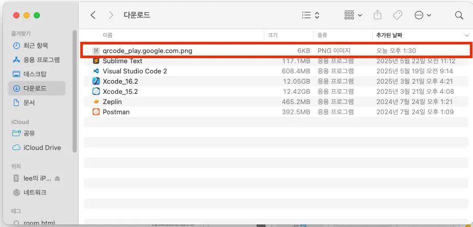Open 네트워크 in sidebar
Image resolution: width=473 pixels, height=227 pixels.
tap(35, 192)
